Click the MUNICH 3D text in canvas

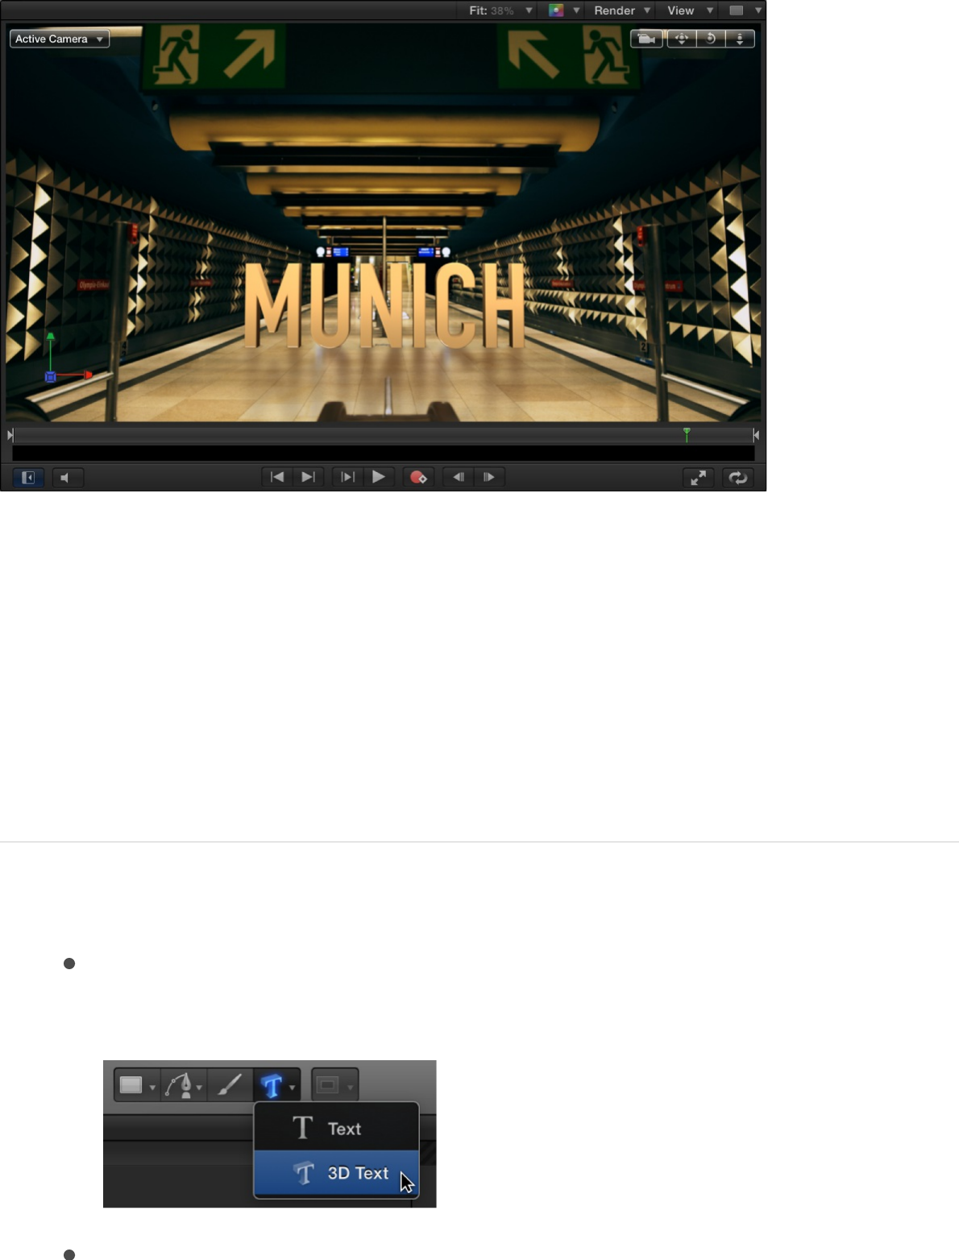[384, 306]
